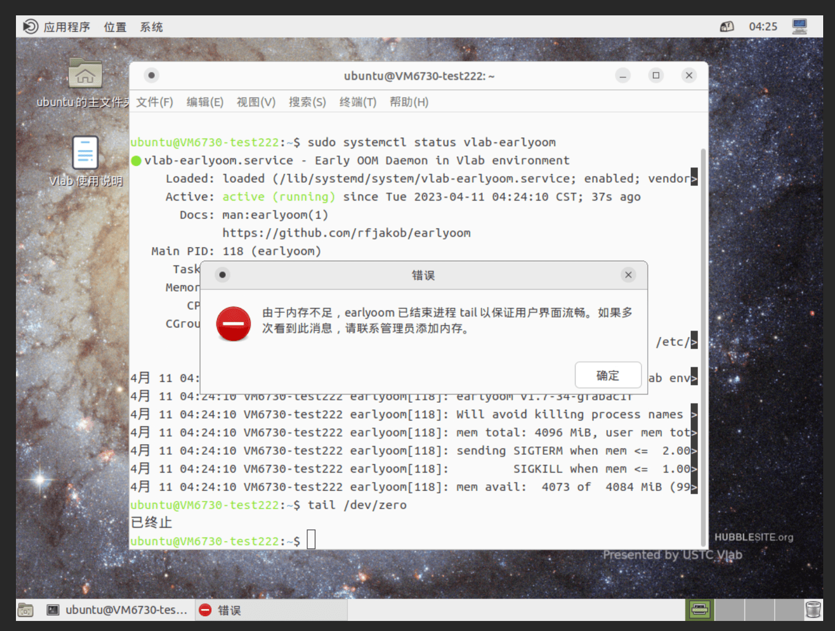Click the red error icon in dialog
This screenshot has height=631, width=835.
coord(233,323)
